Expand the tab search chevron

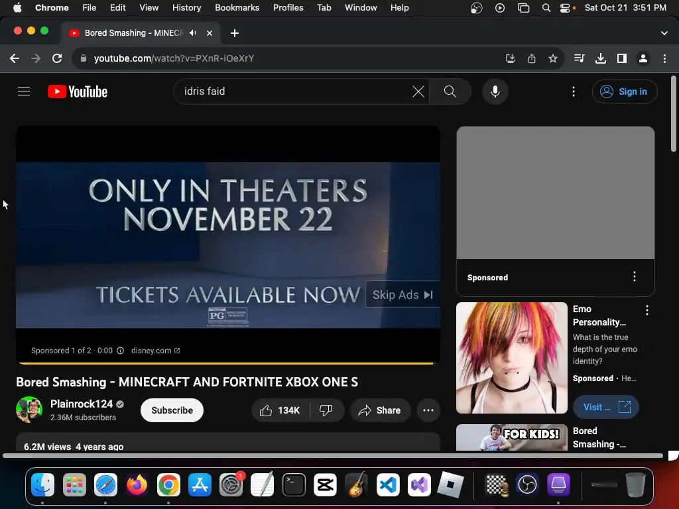(664, 33)
